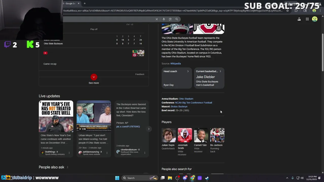The width and height of the screenshot is (324, 182).
Task: Open File Explorer from the taskbar
Action: (170, 178)
